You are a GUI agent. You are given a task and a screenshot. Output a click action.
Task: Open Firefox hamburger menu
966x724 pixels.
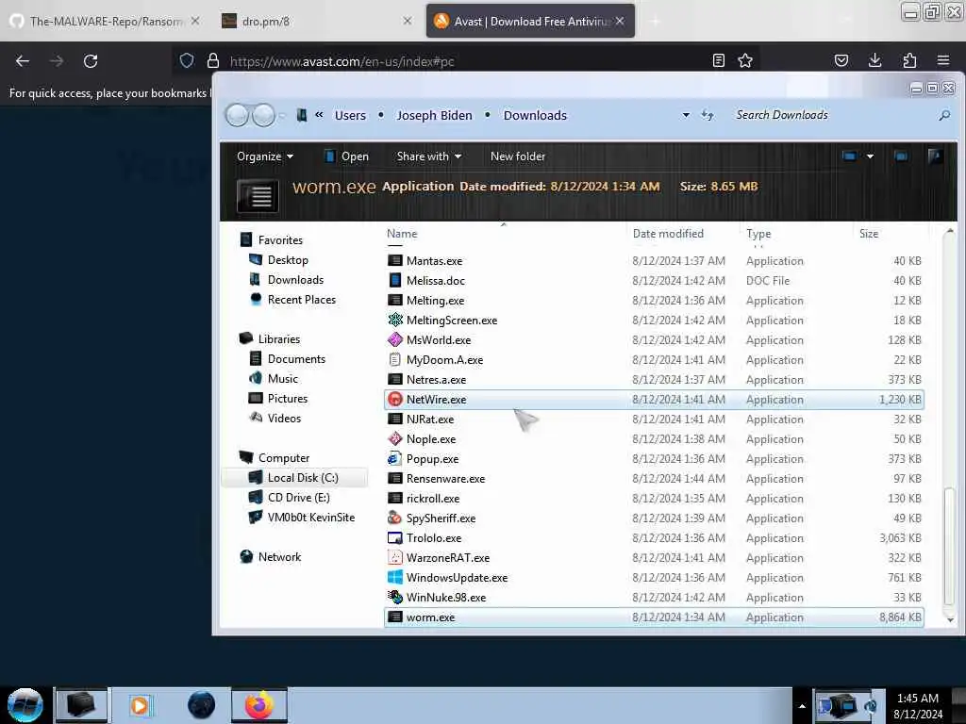click(943, 60)
